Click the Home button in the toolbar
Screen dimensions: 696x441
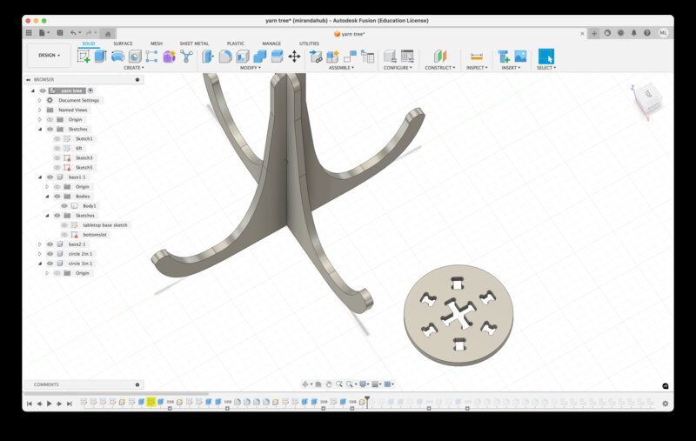[x=108, y=33]
